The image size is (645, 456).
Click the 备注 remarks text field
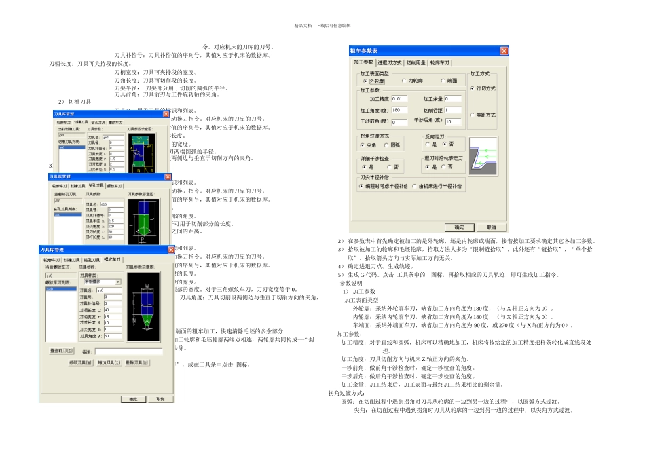coord(128,351)
